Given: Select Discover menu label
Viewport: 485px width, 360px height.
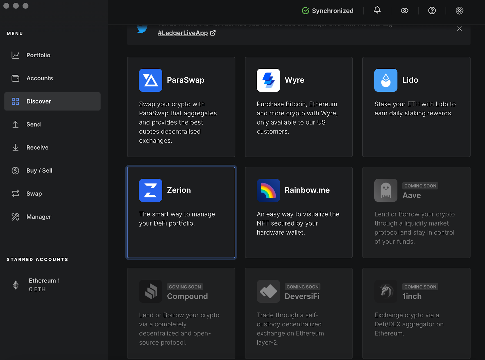Looking at the screenshot, I should [39, 101].
